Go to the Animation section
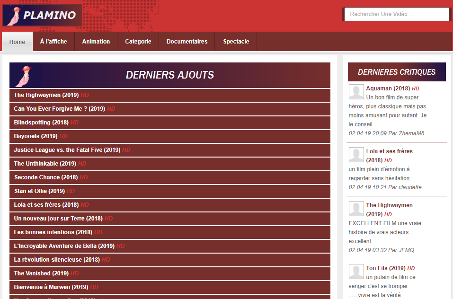This screenshot has height=299, width=453. click(96, 42)
